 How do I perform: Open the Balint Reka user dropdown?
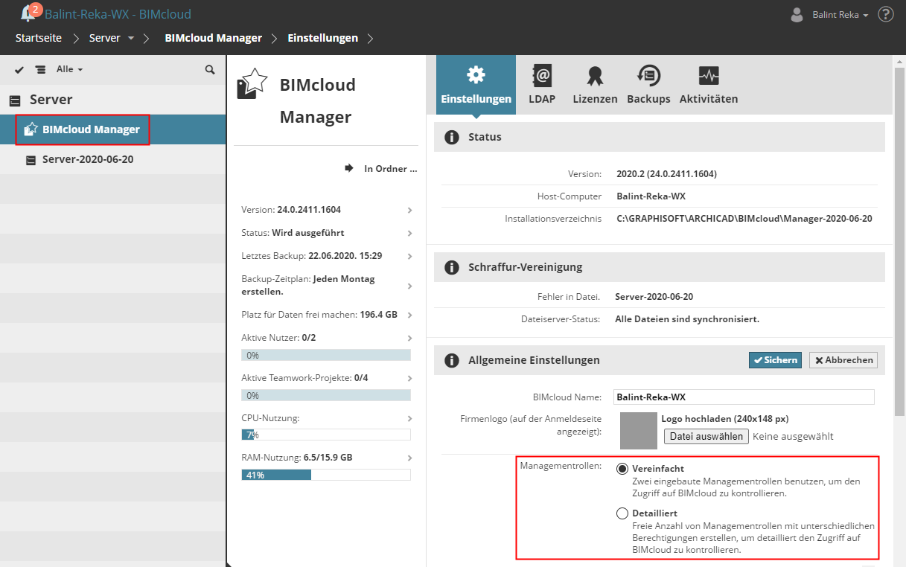coord(840,15)
